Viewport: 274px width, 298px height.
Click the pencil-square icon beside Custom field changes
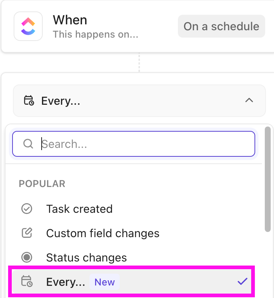coord(27,233)
